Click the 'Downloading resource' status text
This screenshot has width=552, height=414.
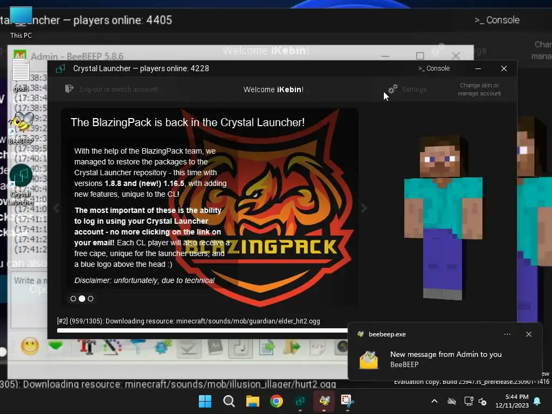[188, 321]
